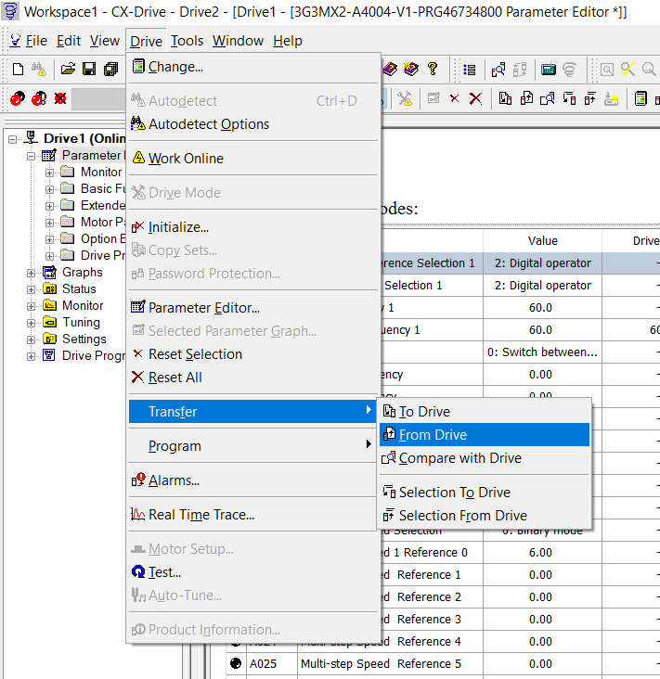Expand the Status tree node
Screen dimensions: 660x679
31,289
